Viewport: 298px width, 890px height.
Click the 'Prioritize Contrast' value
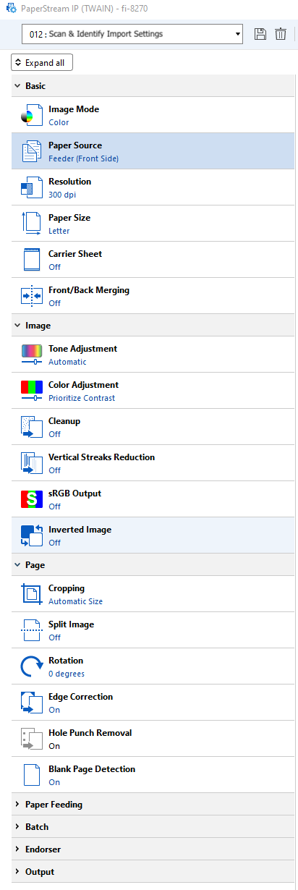point(82,398)
